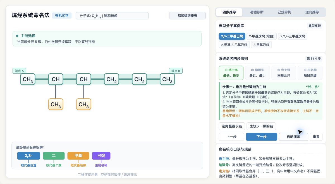The width and height of the screenshot is (335, 184).
Task: Select step ① 选主链 card
Action: [231, 73]
